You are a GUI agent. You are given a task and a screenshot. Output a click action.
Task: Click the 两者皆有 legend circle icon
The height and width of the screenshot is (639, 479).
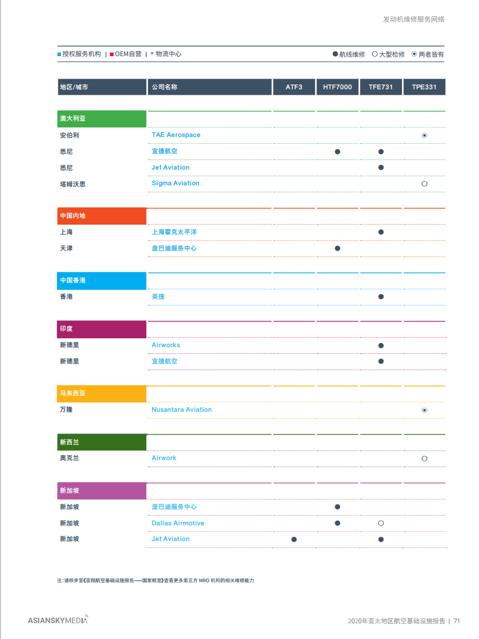pyautogui.click(x=414, y=54)
